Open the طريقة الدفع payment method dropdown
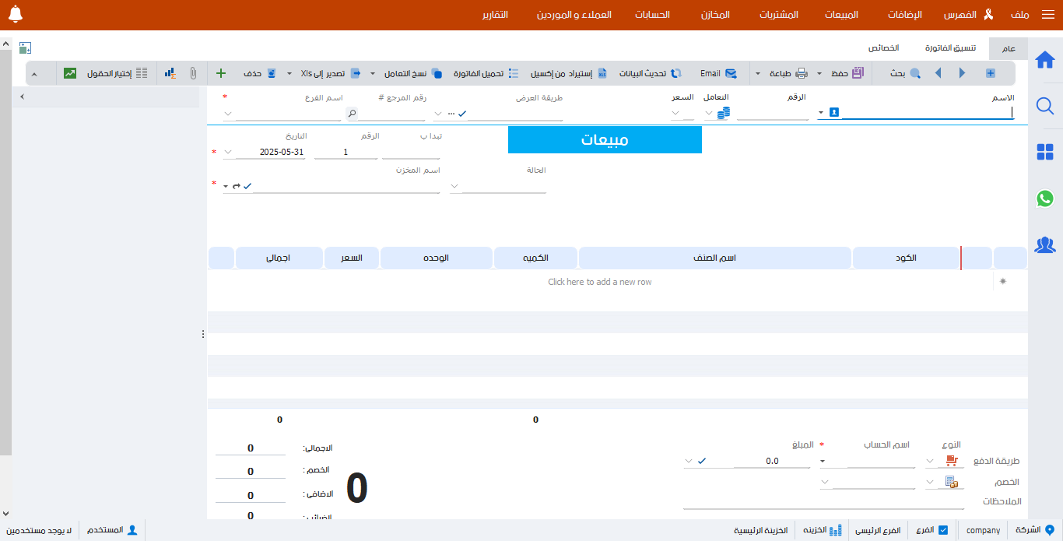The height and width of the screenshot is (541, 1063). 930,460
